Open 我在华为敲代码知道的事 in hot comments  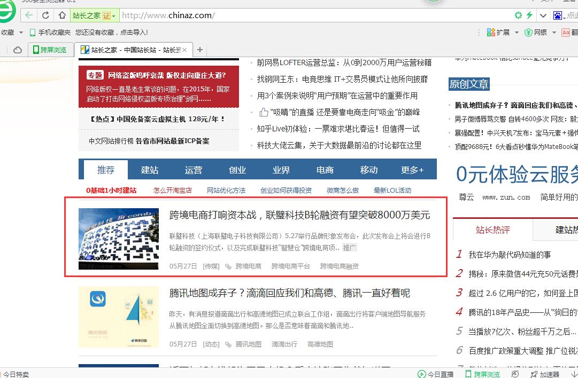pyautogui.click(x=510, y=255)
